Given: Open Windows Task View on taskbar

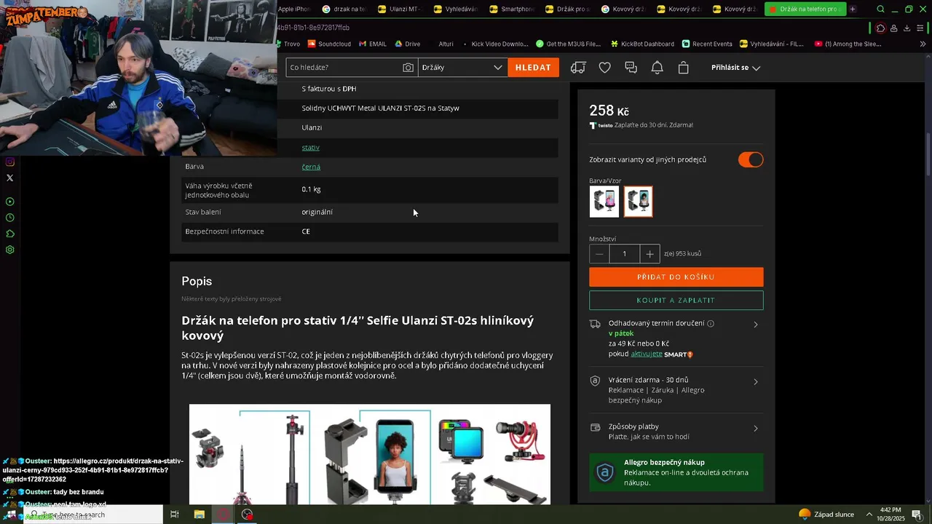Looking at the screenshot, I should pos(175,515).
